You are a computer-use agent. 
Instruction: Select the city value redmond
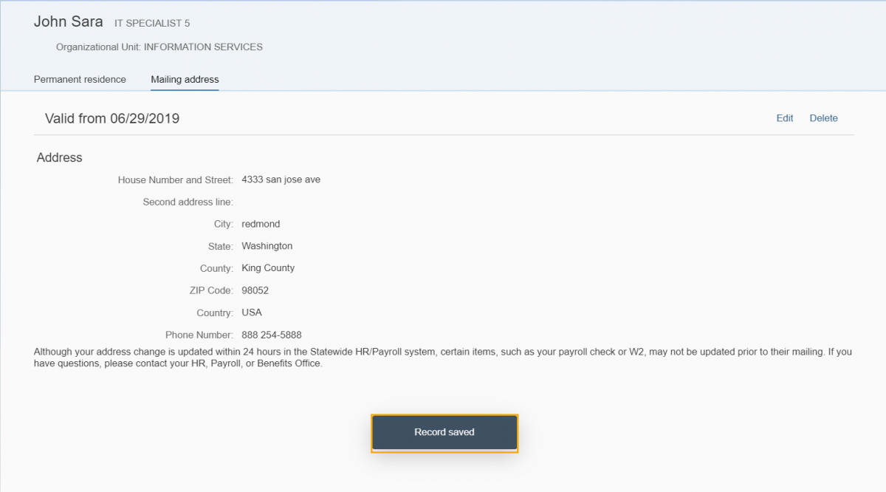pos(261,224)
